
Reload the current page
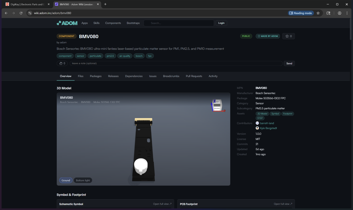click(x=21, y=13)
